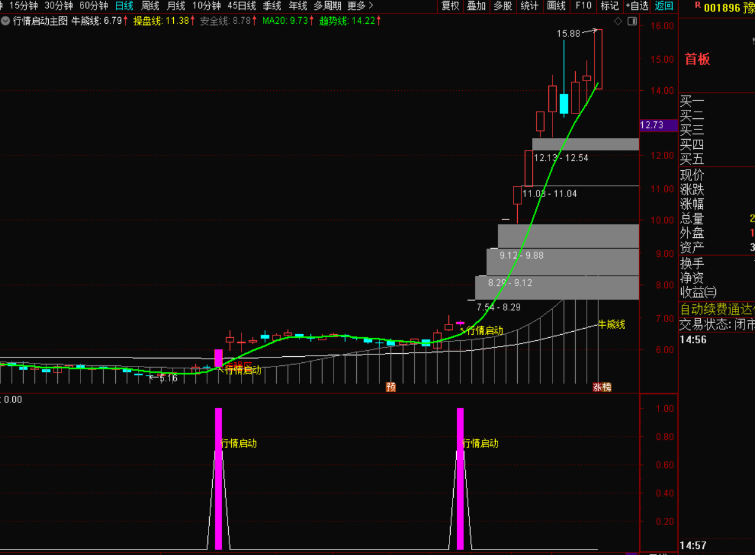755x555 pixels.
Task: Add stock via +自选 button
Action: click(x=637, y=6)
